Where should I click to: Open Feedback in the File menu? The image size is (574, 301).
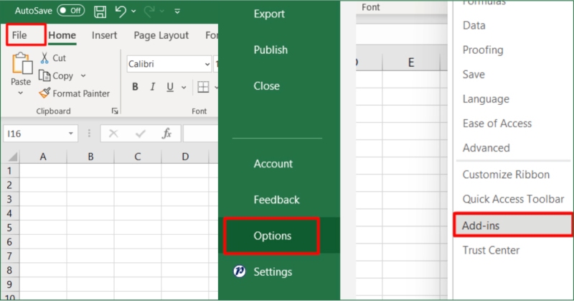(x=276, y=200)
